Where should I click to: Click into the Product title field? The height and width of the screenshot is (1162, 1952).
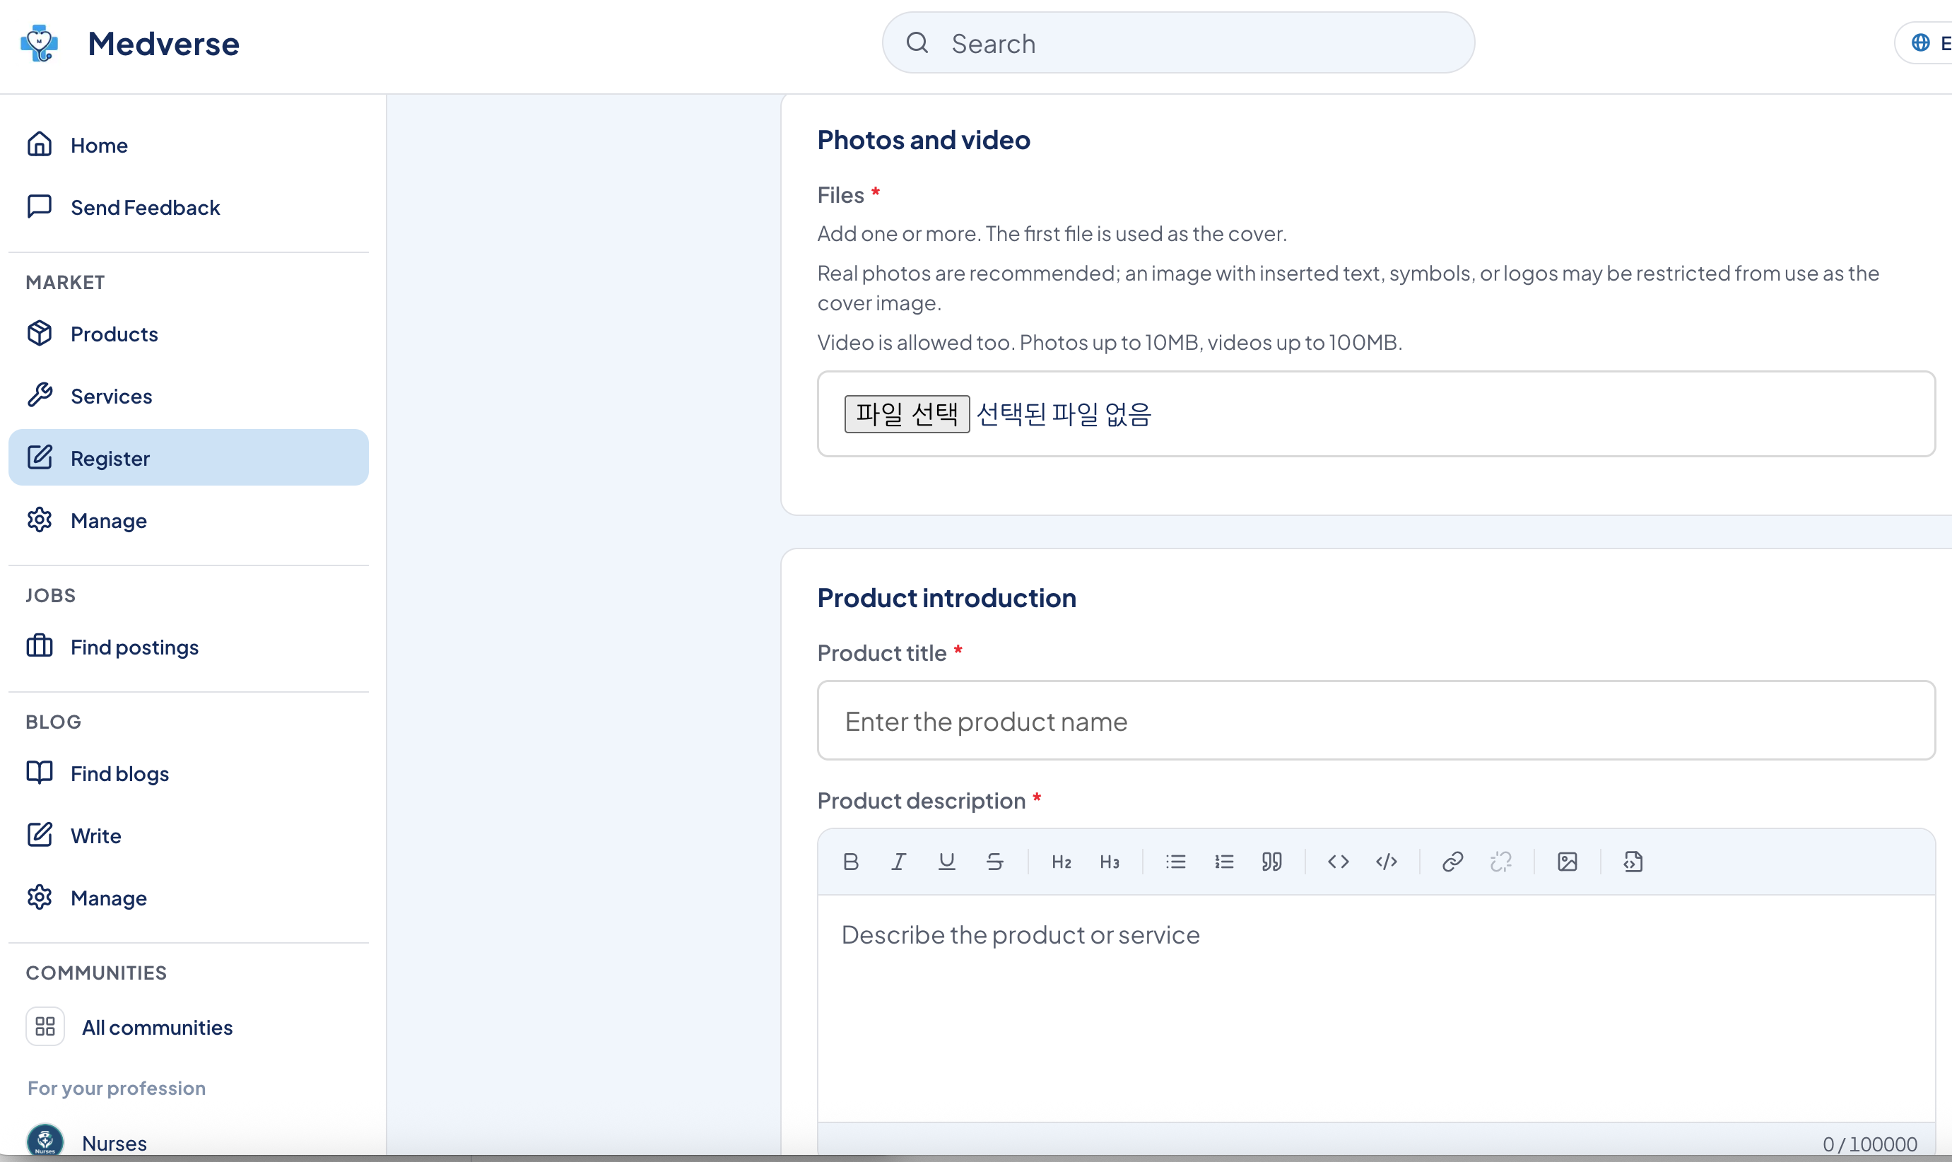(1376, 720)
